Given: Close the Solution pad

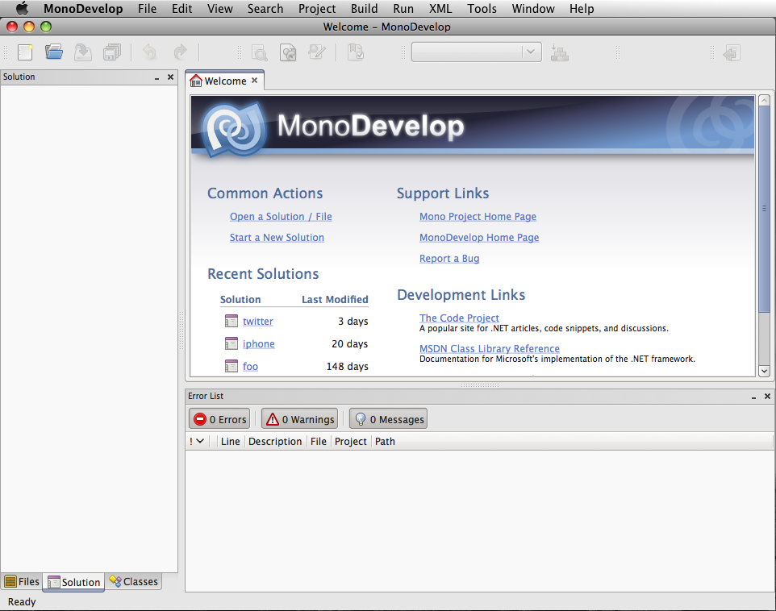Looking at the screenshot, I should click(170, 77).
